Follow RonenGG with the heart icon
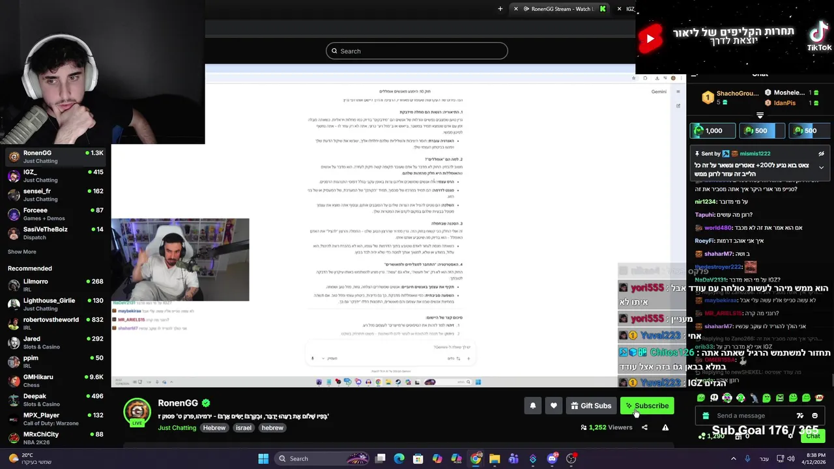This screenshot has width=834, height=469. pos(554,406)
